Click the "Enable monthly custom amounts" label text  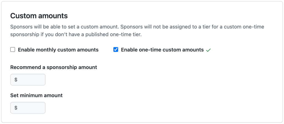tap(58, 50)
